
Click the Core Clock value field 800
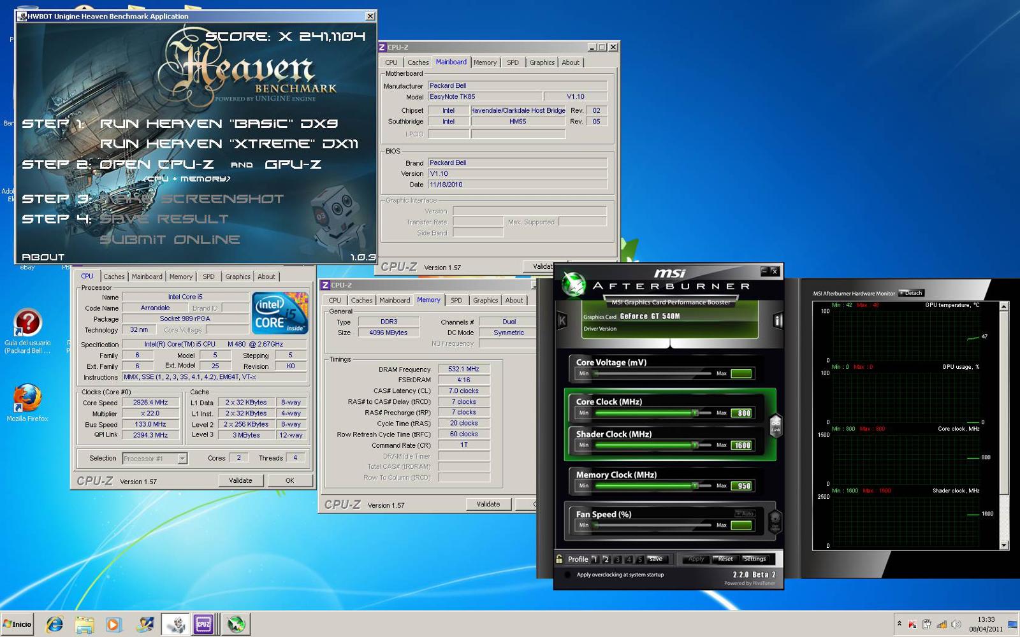743,413
